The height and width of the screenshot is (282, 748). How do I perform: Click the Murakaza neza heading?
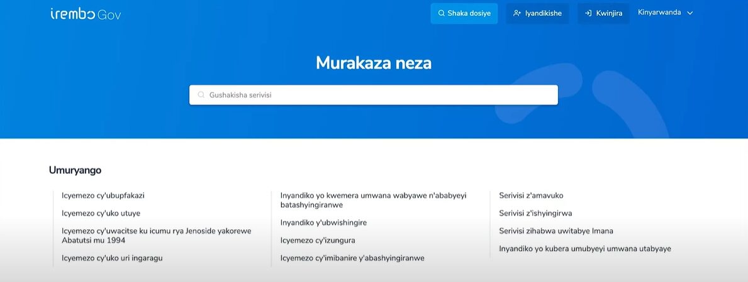tap(374, 63)
